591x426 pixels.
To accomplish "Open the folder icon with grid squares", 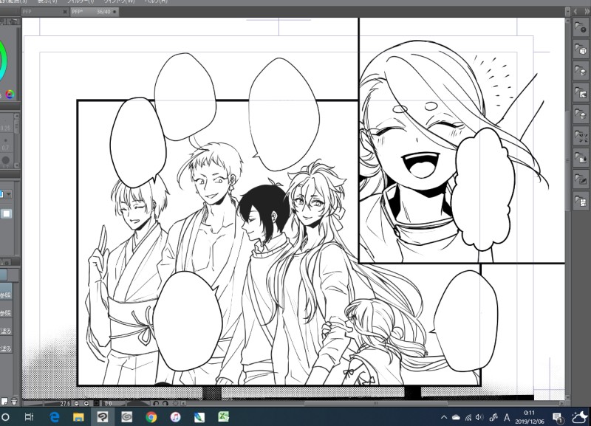I will (581, 201).
